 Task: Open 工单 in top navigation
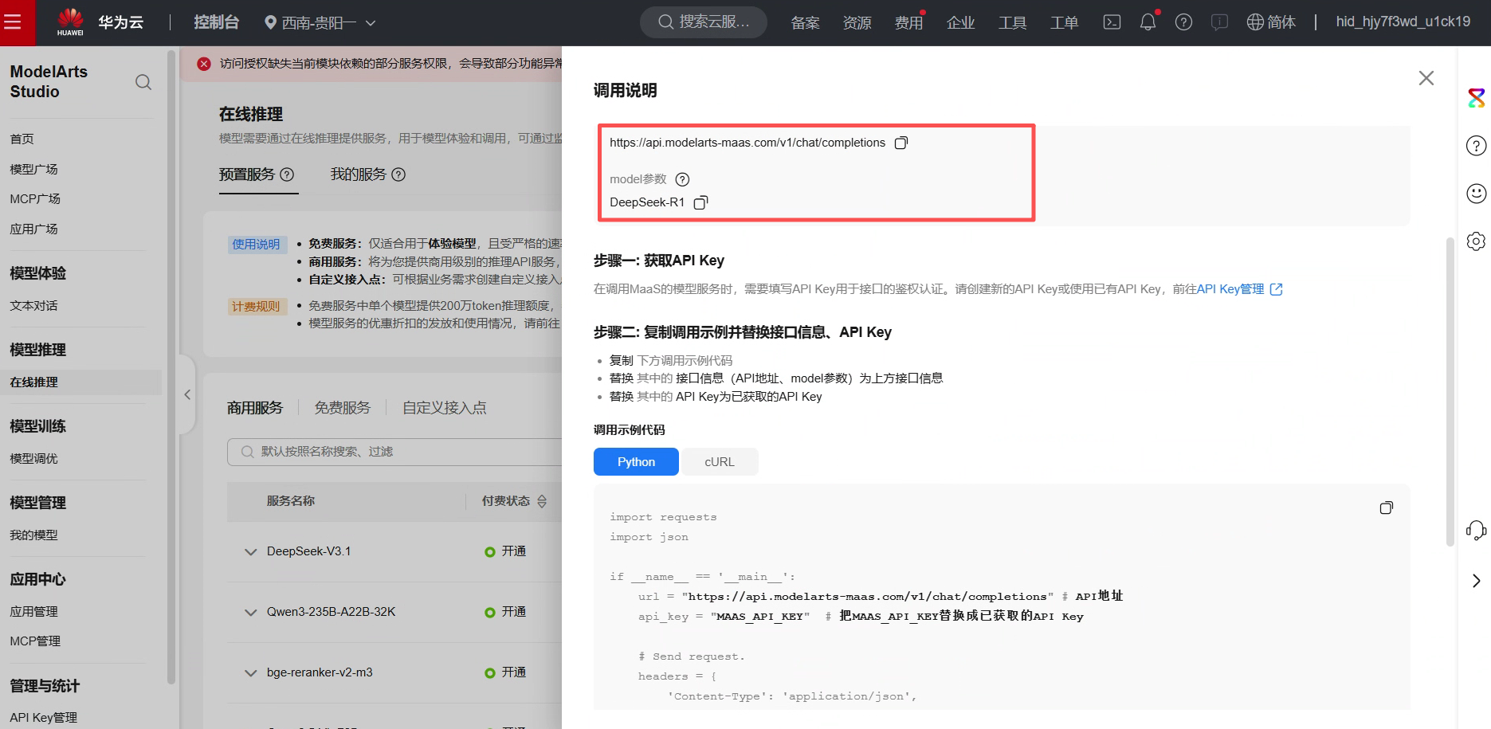click(x=1065, y=23)
